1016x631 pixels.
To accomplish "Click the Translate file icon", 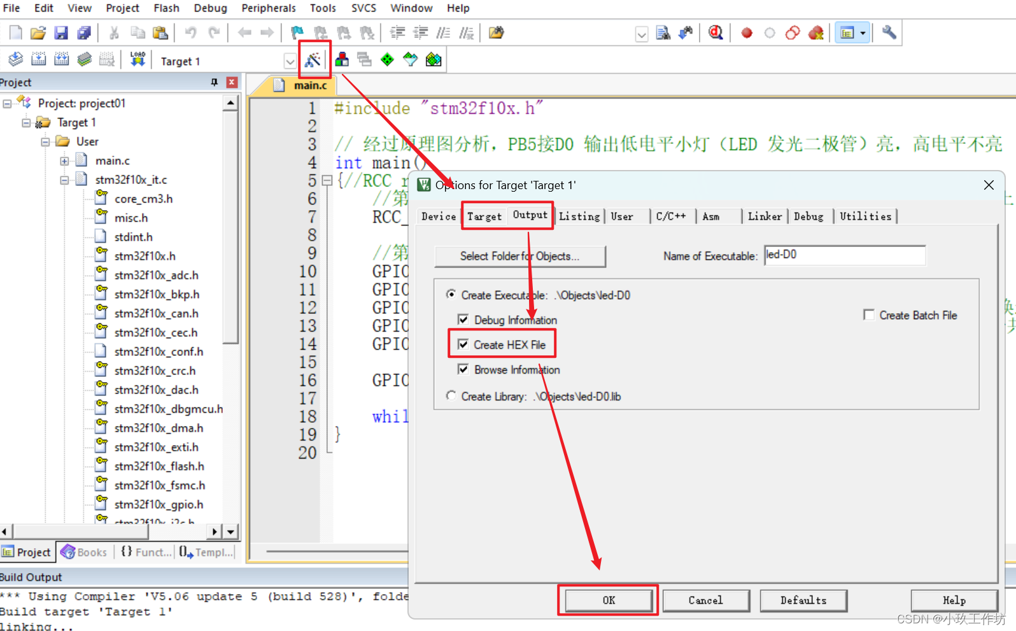I will pos(15,60).
